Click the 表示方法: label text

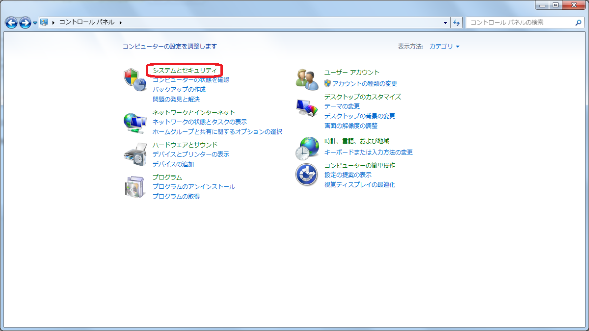point(410,47)
